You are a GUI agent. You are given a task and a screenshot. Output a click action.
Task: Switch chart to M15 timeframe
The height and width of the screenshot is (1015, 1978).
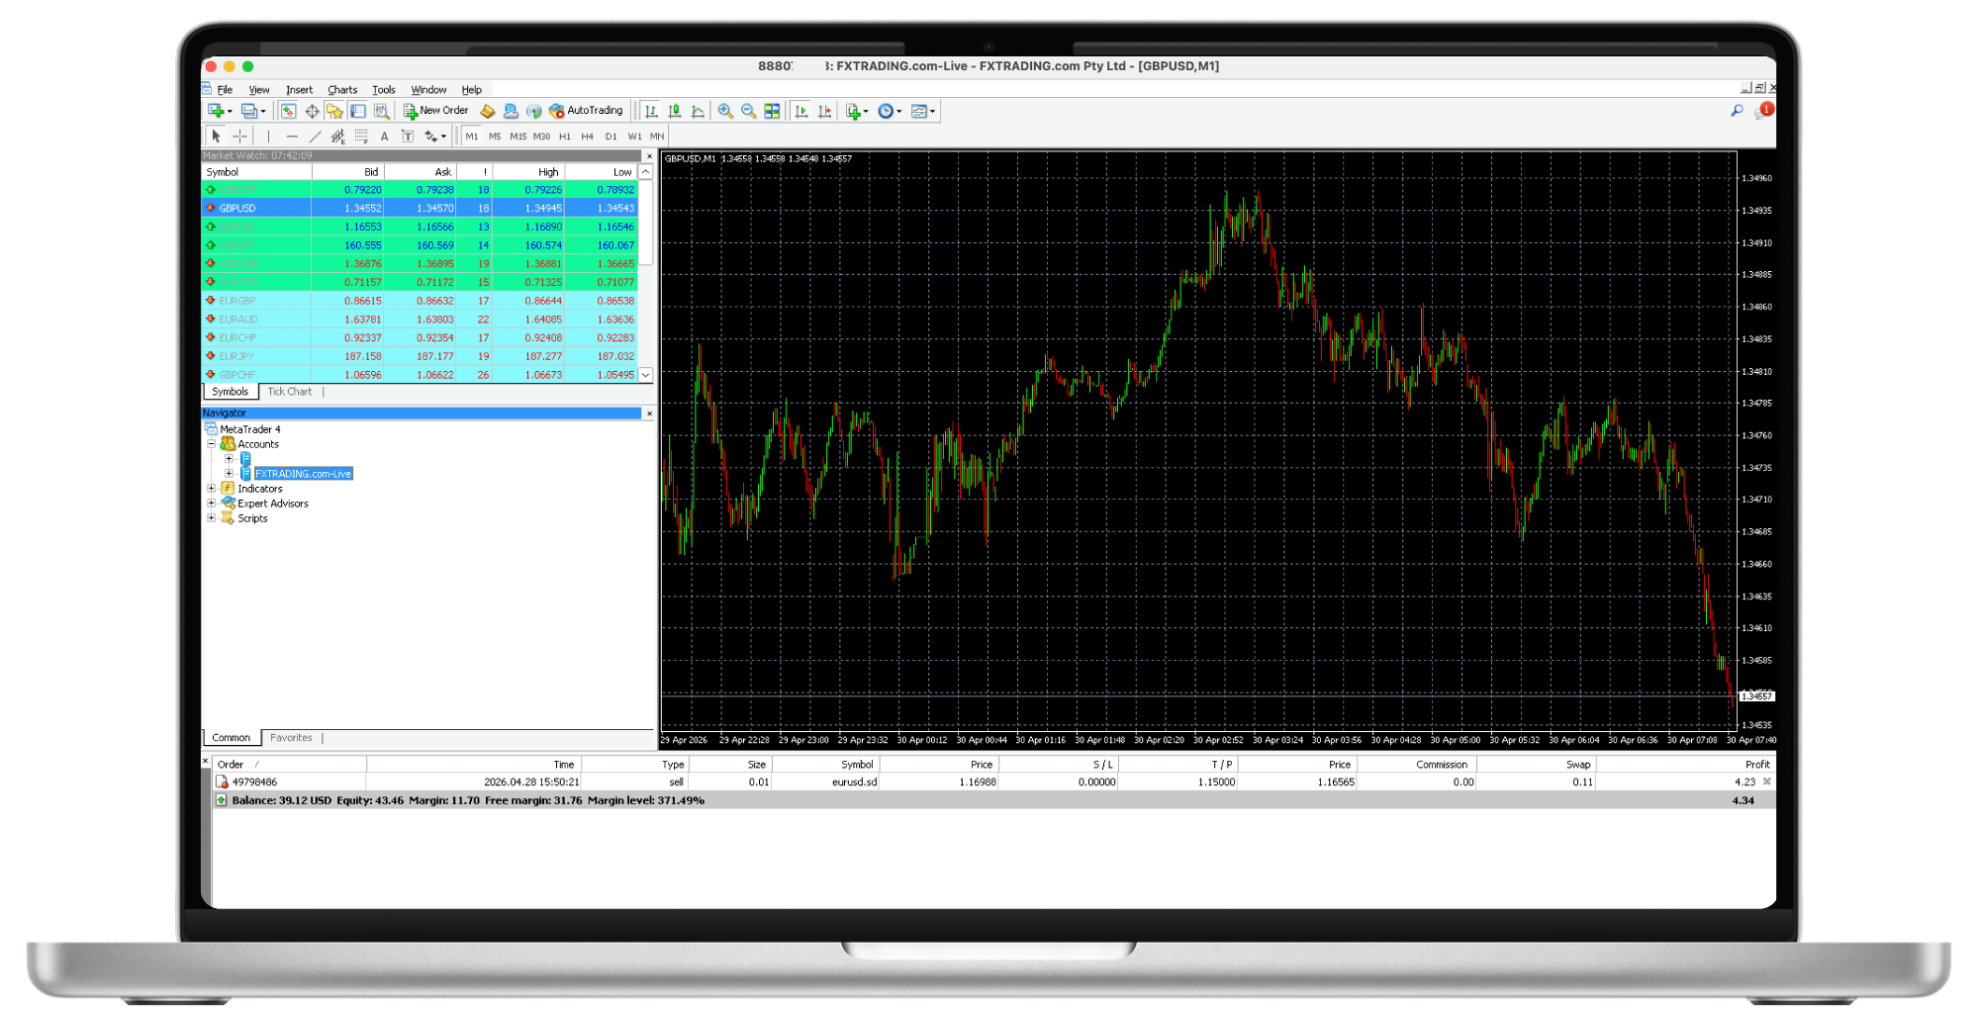[x=518, y=137]
